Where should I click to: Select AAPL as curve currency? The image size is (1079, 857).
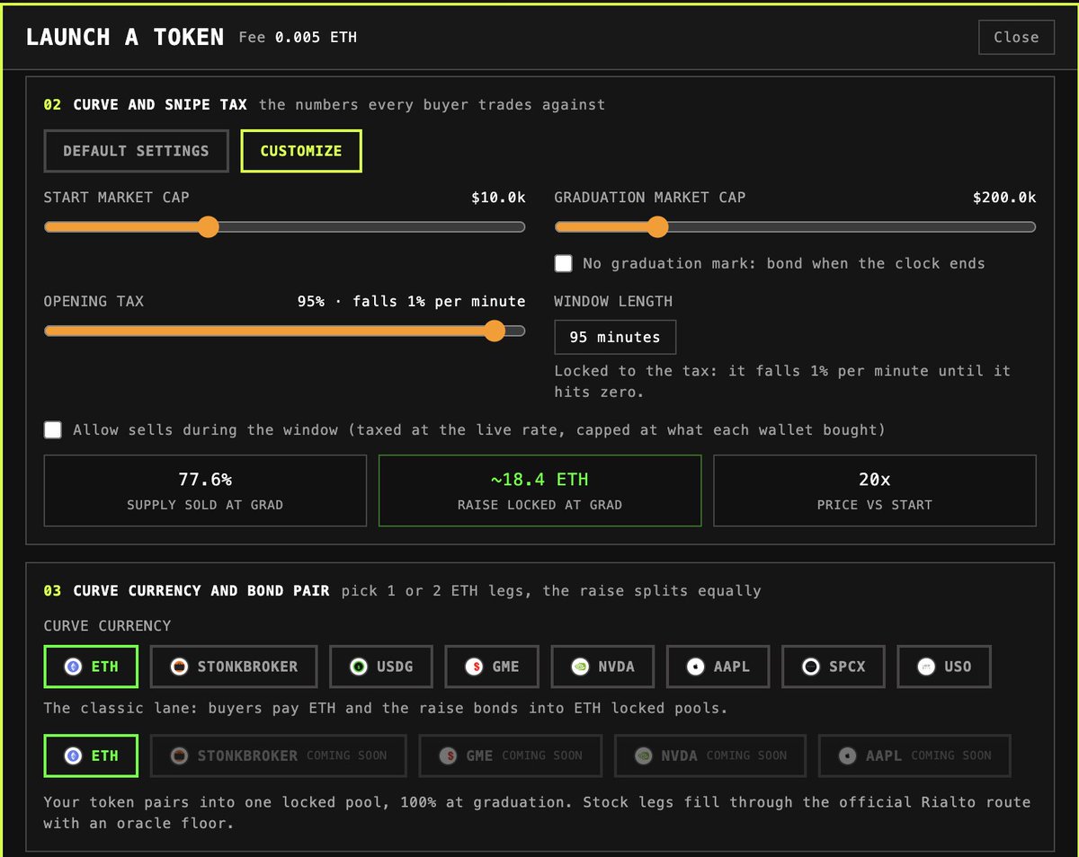tap(718, 667)
